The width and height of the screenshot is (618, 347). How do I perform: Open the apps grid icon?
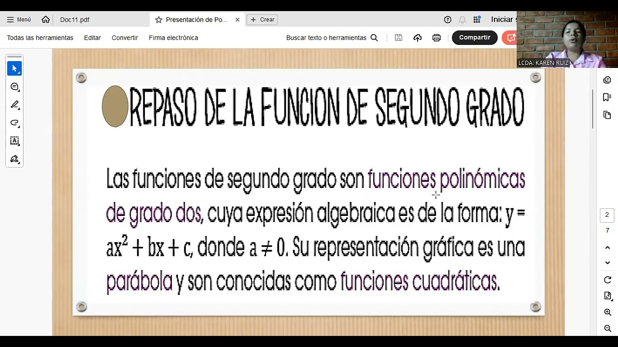tap(477, 20)
